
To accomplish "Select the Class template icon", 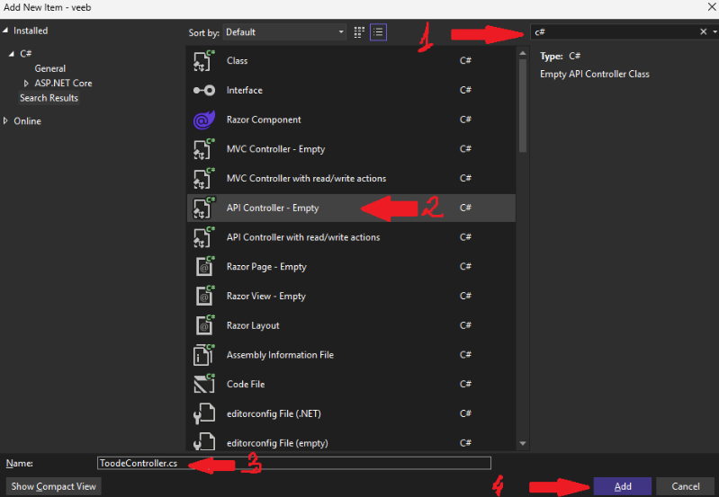I will (x=203, y=61).
